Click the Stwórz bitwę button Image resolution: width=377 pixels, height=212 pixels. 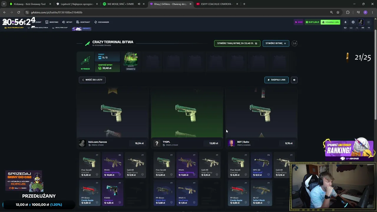276,43
